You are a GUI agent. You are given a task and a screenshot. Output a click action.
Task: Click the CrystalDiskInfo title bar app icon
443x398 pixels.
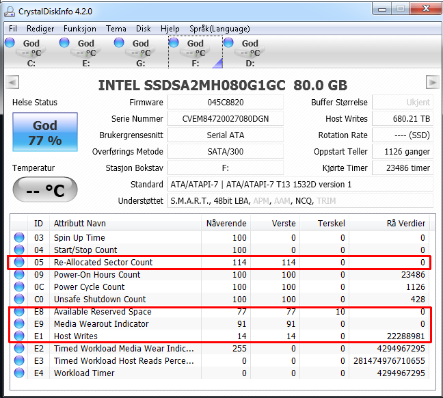(x=10, y=12)
